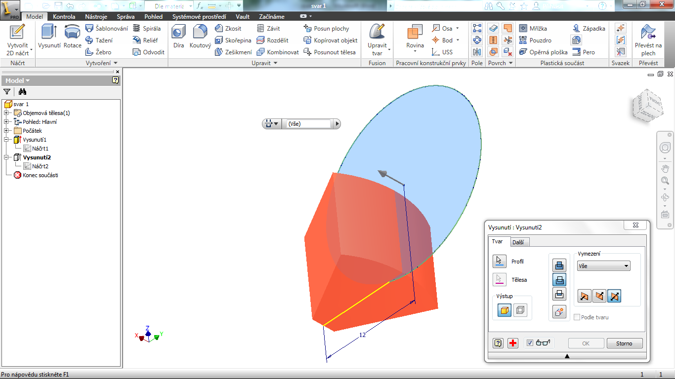
Task: Toggle the preview glasses checkbox
Action: 530,343
